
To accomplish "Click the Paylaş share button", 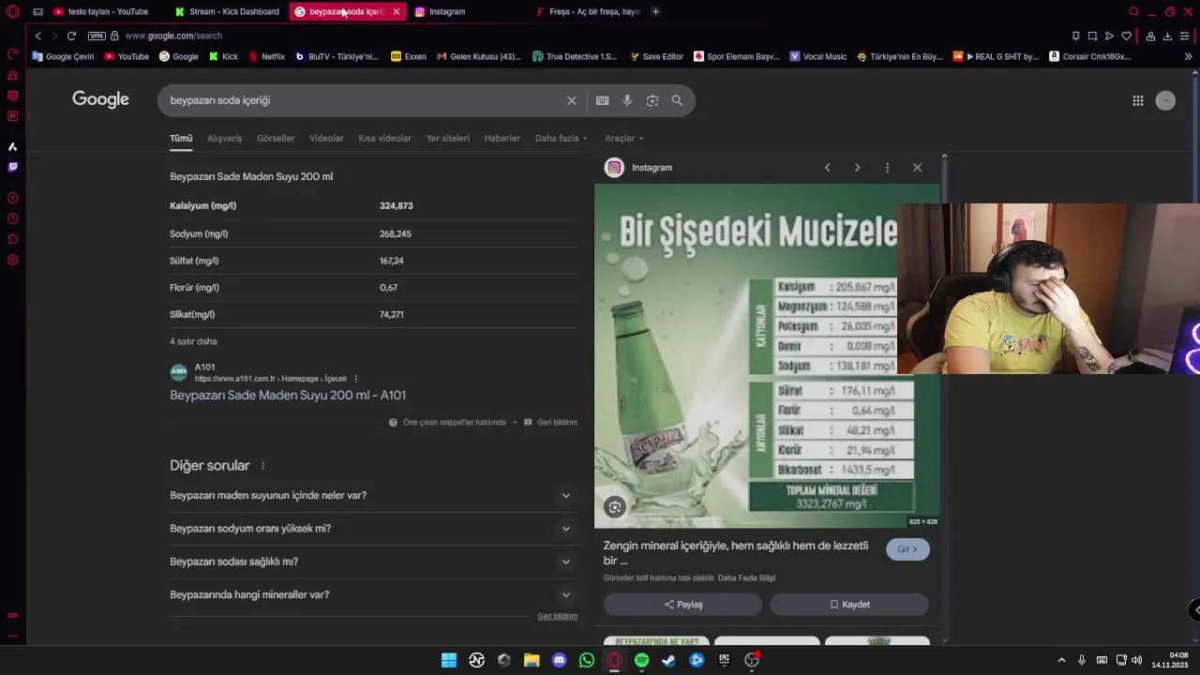I will (682, 605).
